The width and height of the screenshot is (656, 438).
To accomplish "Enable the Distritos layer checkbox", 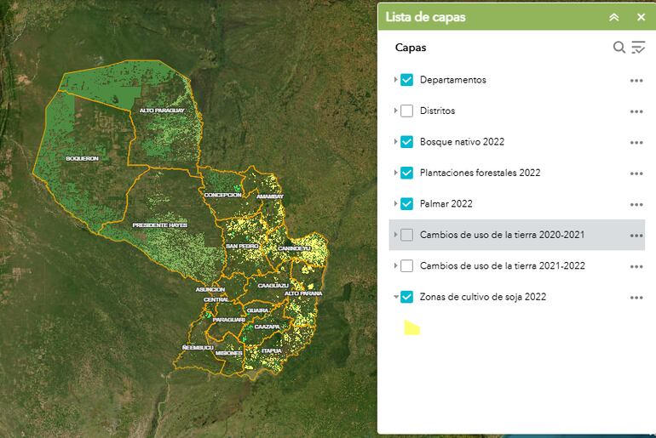I will (406, 111).
